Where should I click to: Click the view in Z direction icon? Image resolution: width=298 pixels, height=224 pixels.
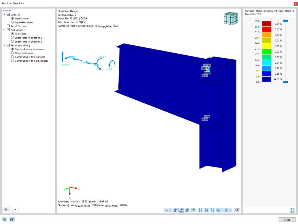(x=212, y=210)
